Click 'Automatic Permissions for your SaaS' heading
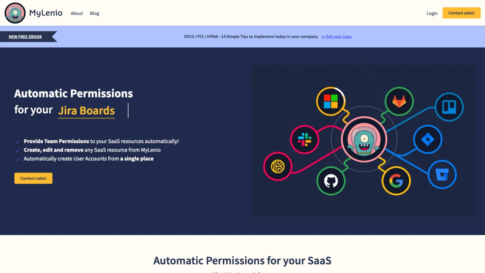The width and height of the screenshot is (485, 273). tap(242, 260)
